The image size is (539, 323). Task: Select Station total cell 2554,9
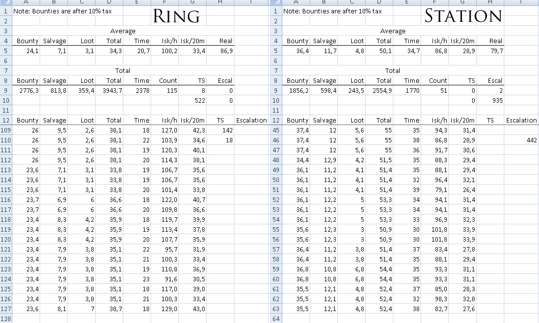(379, 91)
